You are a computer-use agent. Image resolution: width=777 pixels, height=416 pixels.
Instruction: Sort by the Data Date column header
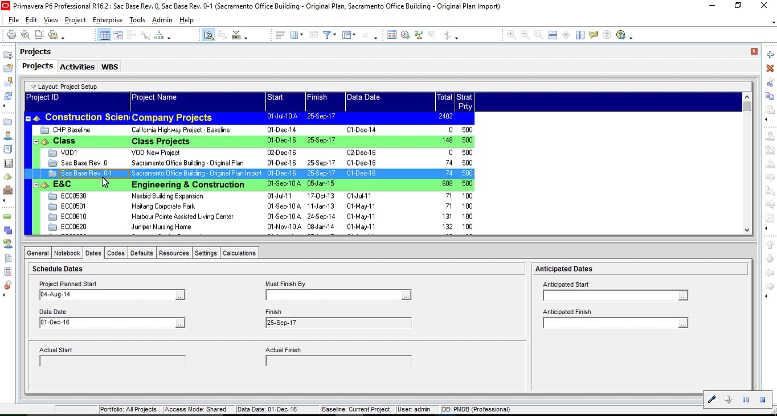click(x=390, y=102)
